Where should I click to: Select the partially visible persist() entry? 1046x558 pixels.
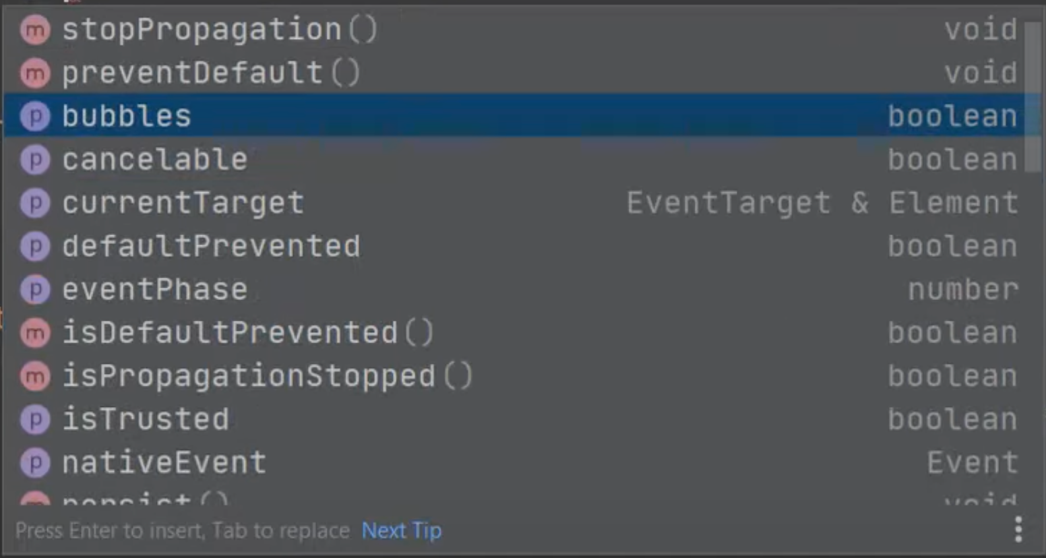tap(514, 497)
